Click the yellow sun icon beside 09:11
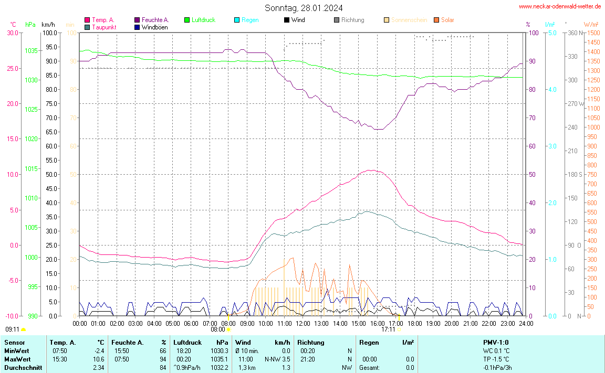Image resolution: width=605 pixels, height=373 pixels. pos(23,330)
